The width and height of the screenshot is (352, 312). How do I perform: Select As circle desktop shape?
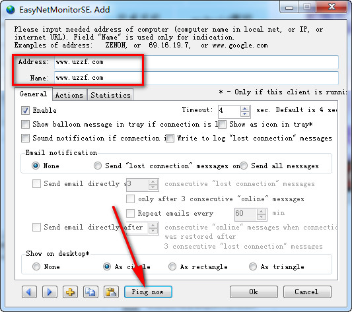coord(106,266)
